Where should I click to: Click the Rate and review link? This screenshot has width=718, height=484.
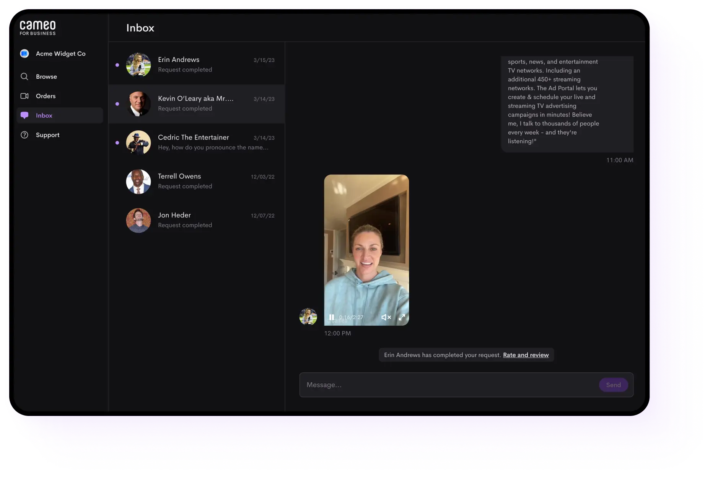click(526, 355)
